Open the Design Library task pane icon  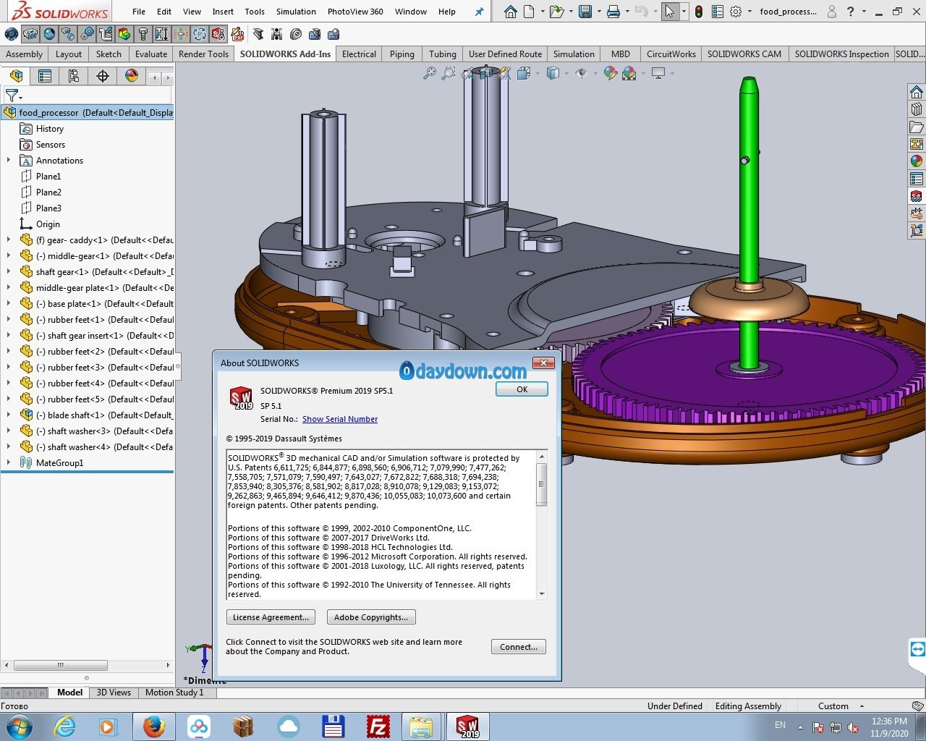click(917, 109)
